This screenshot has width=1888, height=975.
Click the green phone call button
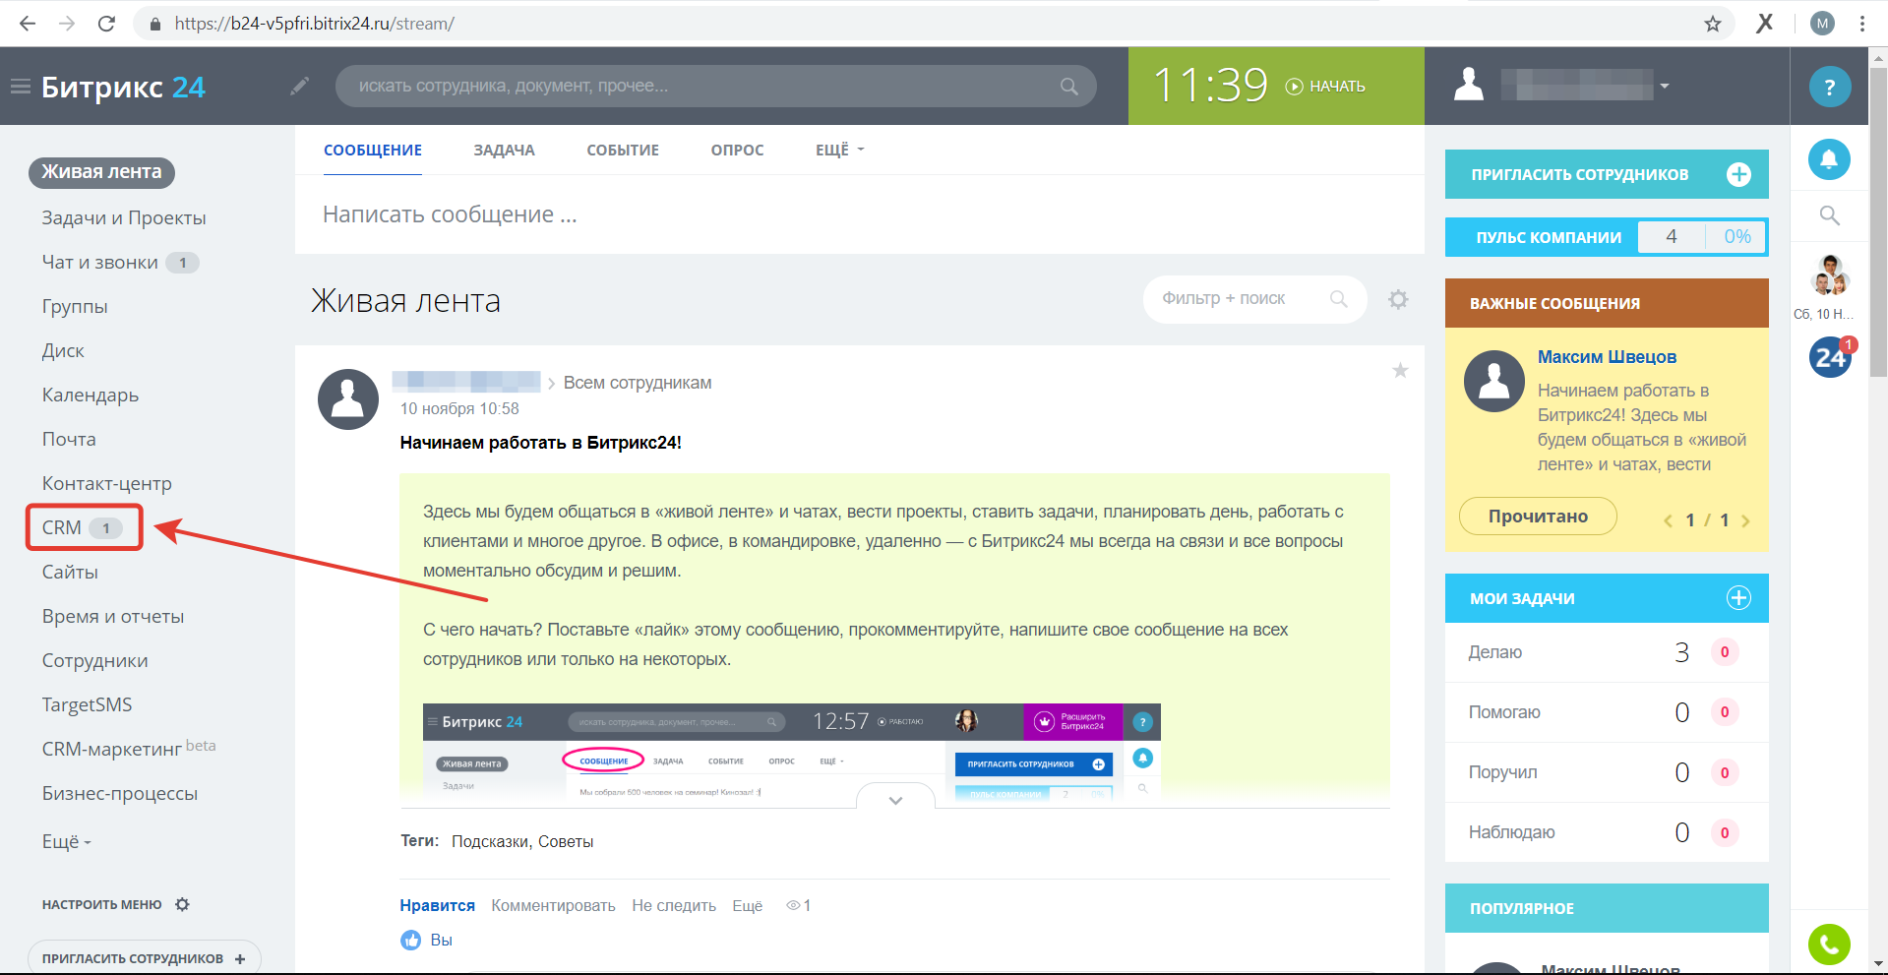[x=1829, y=945]
